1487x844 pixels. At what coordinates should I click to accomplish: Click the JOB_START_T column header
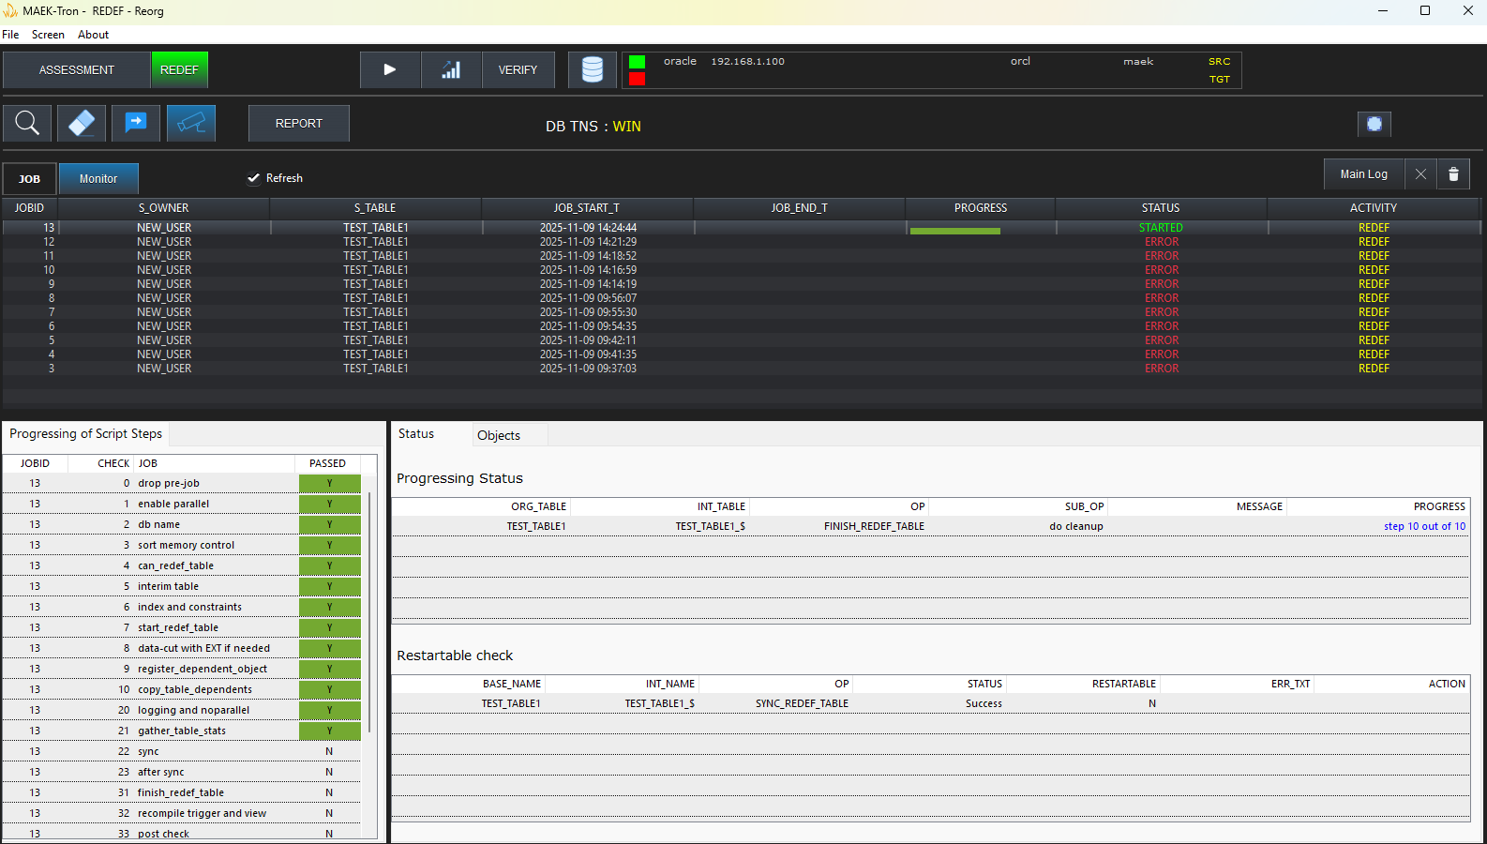tap(586, 208)
